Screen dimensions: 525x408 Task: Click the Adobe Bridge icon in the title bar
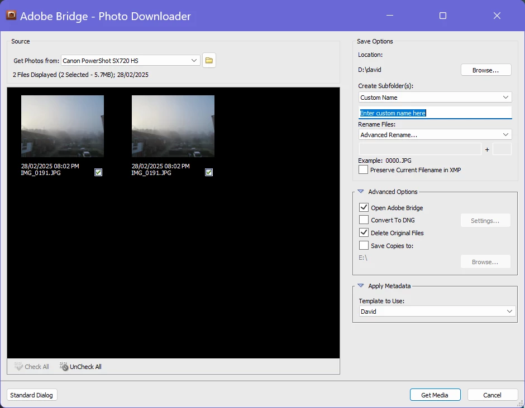pyautogui.click(x=11, y=16)
